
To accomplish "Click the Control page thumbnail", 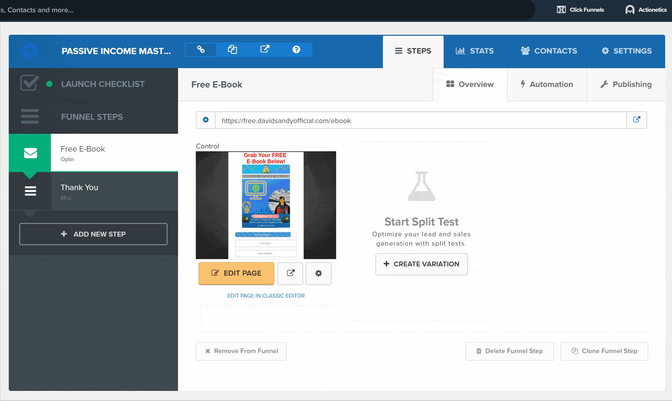I will (266, 205).
